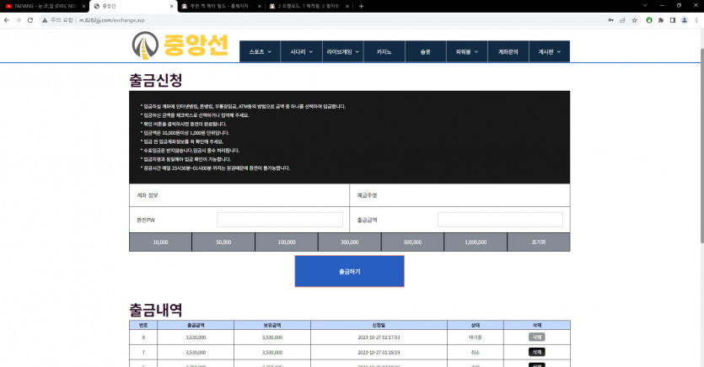Expand the 라이브게임 navigation dropdown

(343, 51)
